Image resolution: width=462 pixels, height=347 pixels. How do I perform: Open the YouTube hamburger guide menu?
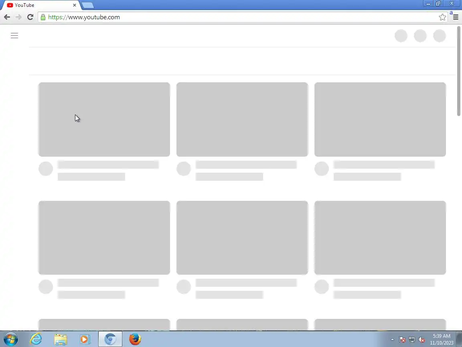click(x=14, y=36)
